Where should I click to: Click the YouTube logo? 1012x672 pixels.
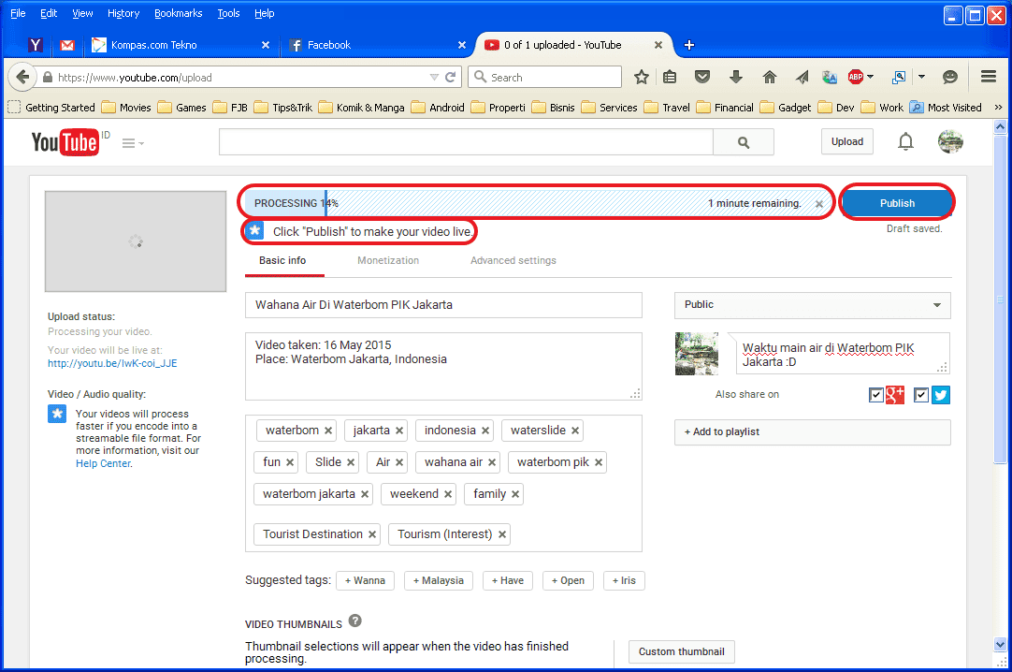click(65, 142)
